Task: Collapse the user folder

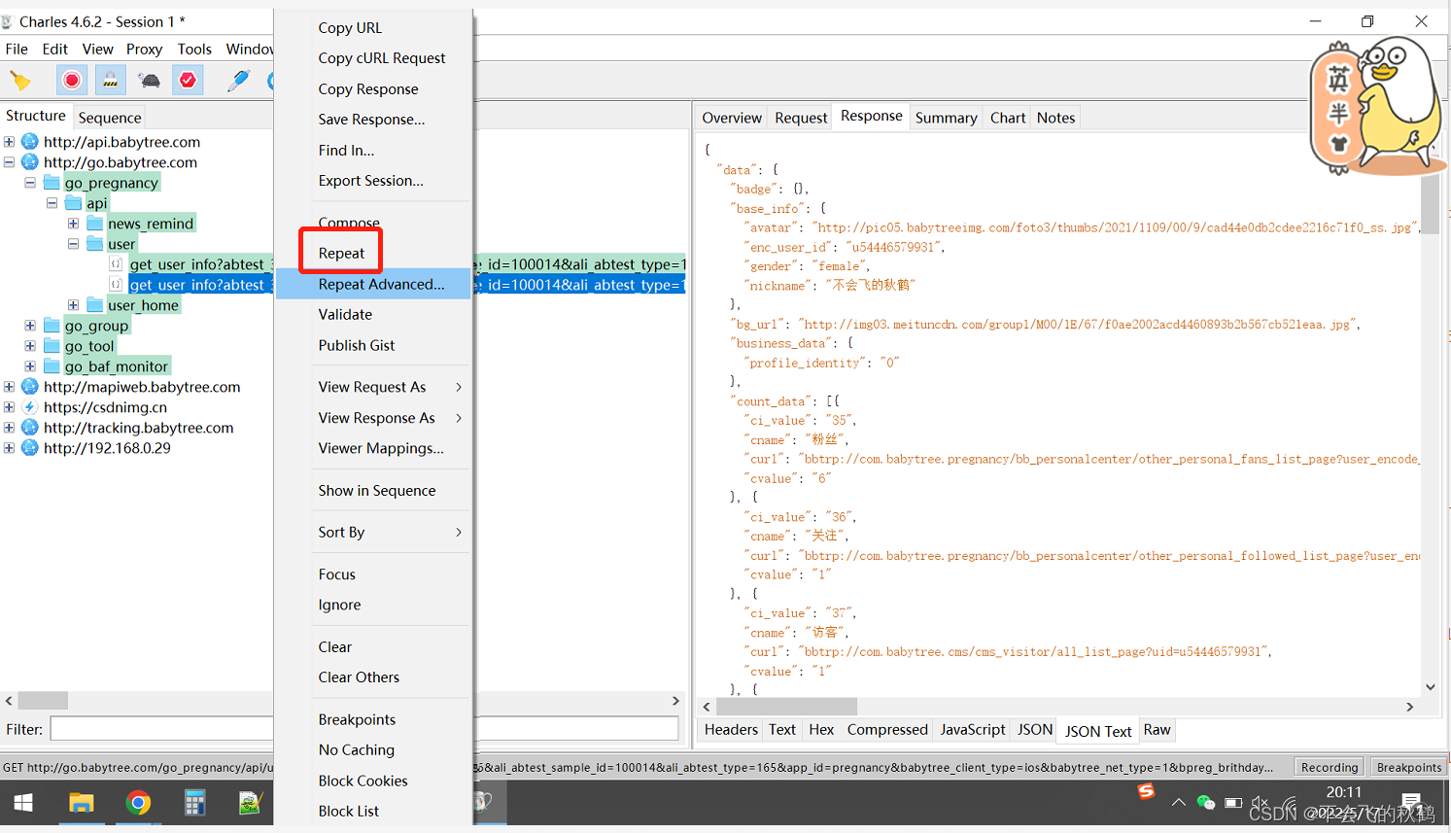Action: 73,244
